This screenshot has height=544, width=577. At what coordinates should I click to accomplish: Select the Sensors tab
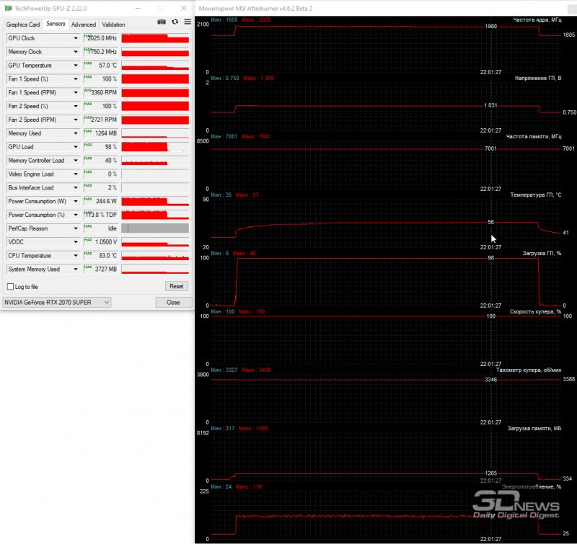(56, 24)
